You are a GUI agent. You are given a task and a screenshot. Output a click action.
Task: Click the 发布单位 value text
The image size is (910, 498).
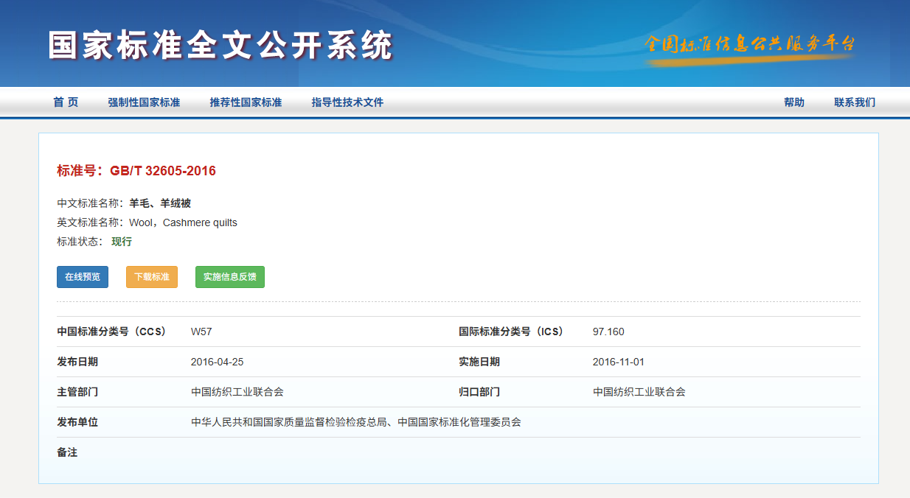(x=355, y=422)
